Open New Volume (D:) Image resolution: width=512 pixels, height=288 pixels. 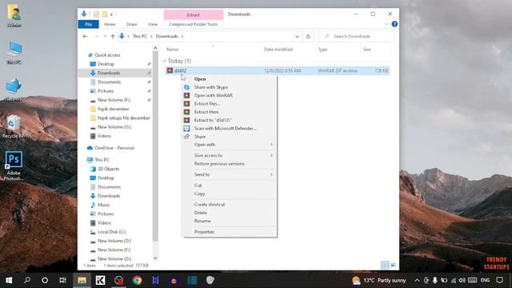(x=114, y=241)
